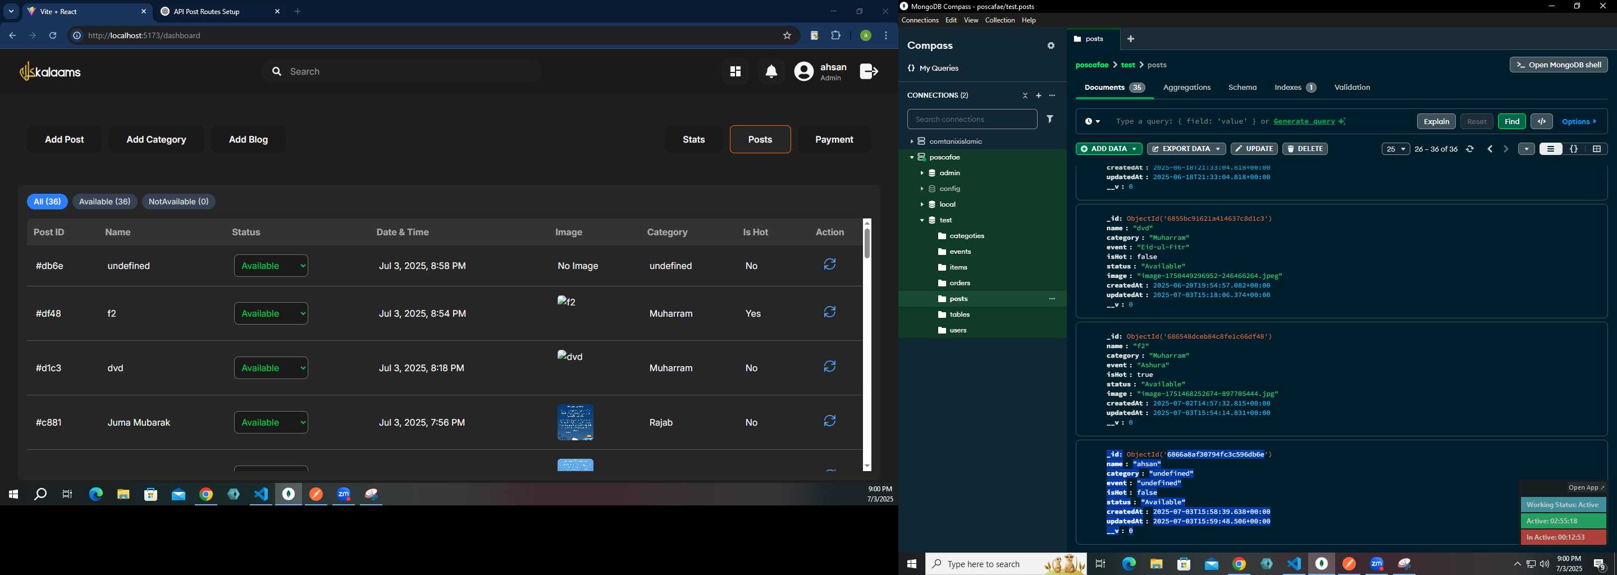Open the posts collection ellipsis menu

click(x=1053, y=299)
